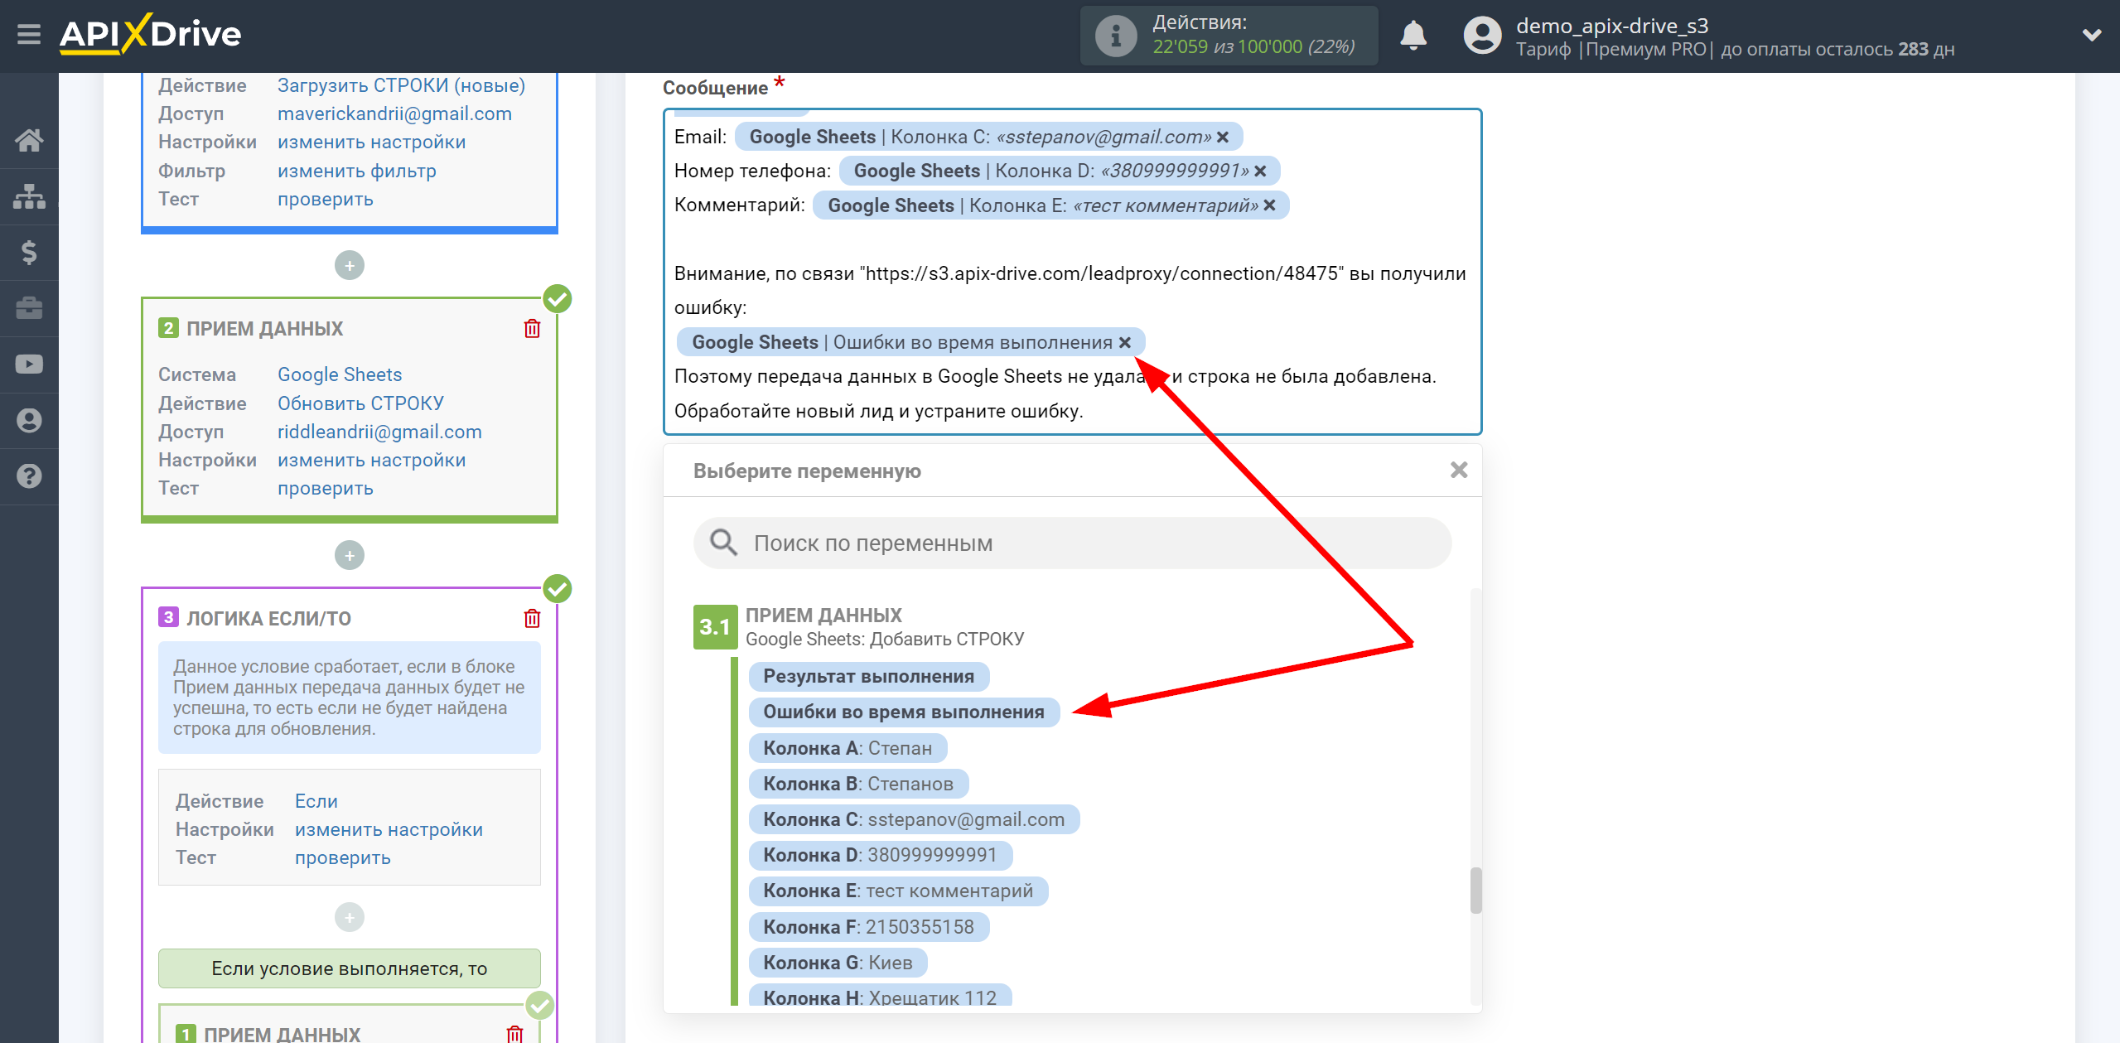Delete block 2 ПРИЕМ ДАННЫХ
Image resolution: width=2120 pixels, height=1043 pixels.
(x=532, y=329)
